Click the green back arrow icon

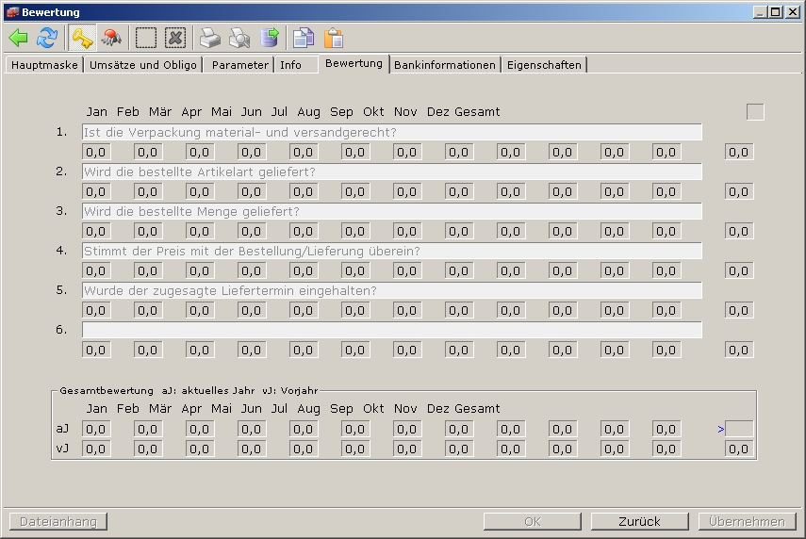click(x=18, y=38)
